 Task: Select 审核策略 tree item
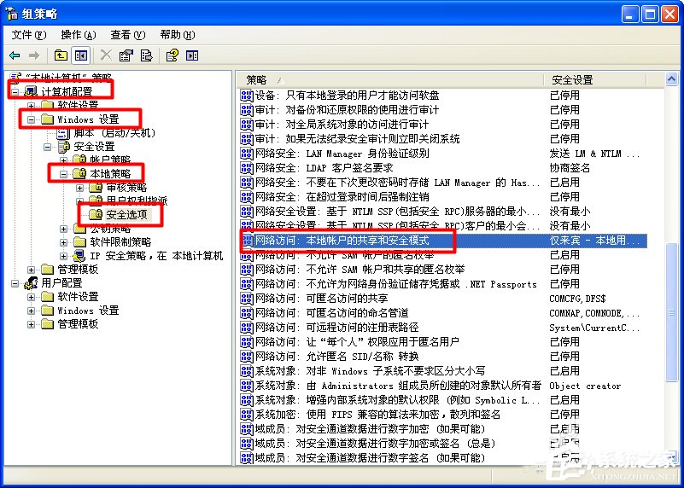click(127, 188)
